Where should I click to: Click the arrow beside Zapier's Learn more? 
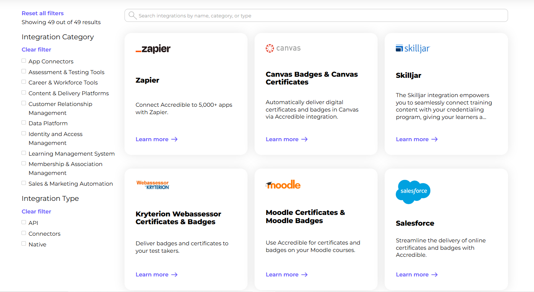pos(174,139)
